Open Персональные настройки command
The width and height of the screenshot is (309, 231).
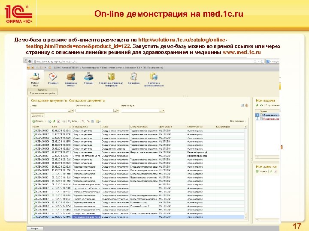pyautogui.click(x=42, y=93)
